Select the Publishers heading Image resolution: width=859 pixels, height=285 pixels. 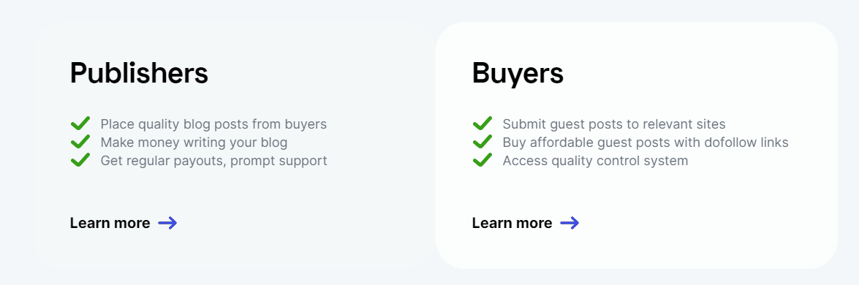(139, 73)
